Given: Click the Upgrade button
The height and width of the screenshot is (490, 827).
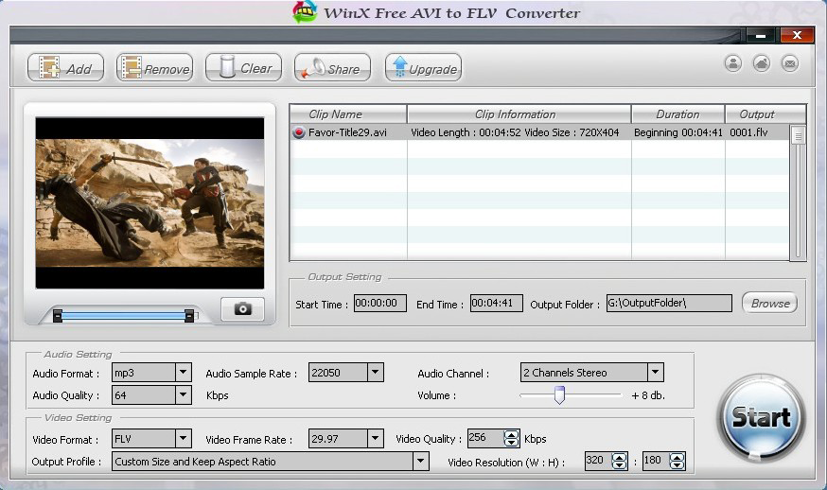Looking at the screenshot, I should tap(424, 68).
